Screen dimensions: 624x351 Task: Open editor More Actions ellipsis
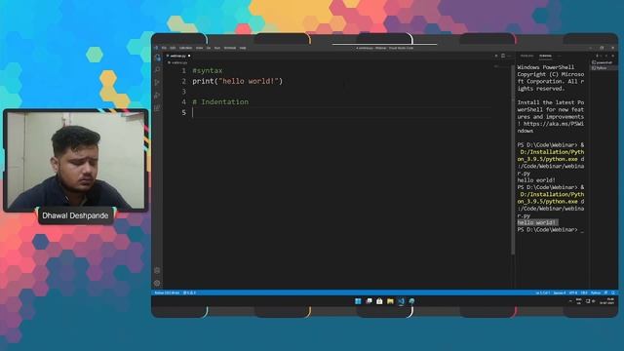click(509, 56)
